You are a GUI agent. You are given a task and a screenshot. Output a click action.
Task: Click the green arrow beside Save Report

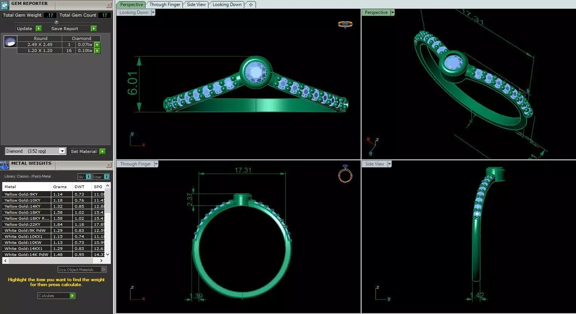click(x=94, y=29)
